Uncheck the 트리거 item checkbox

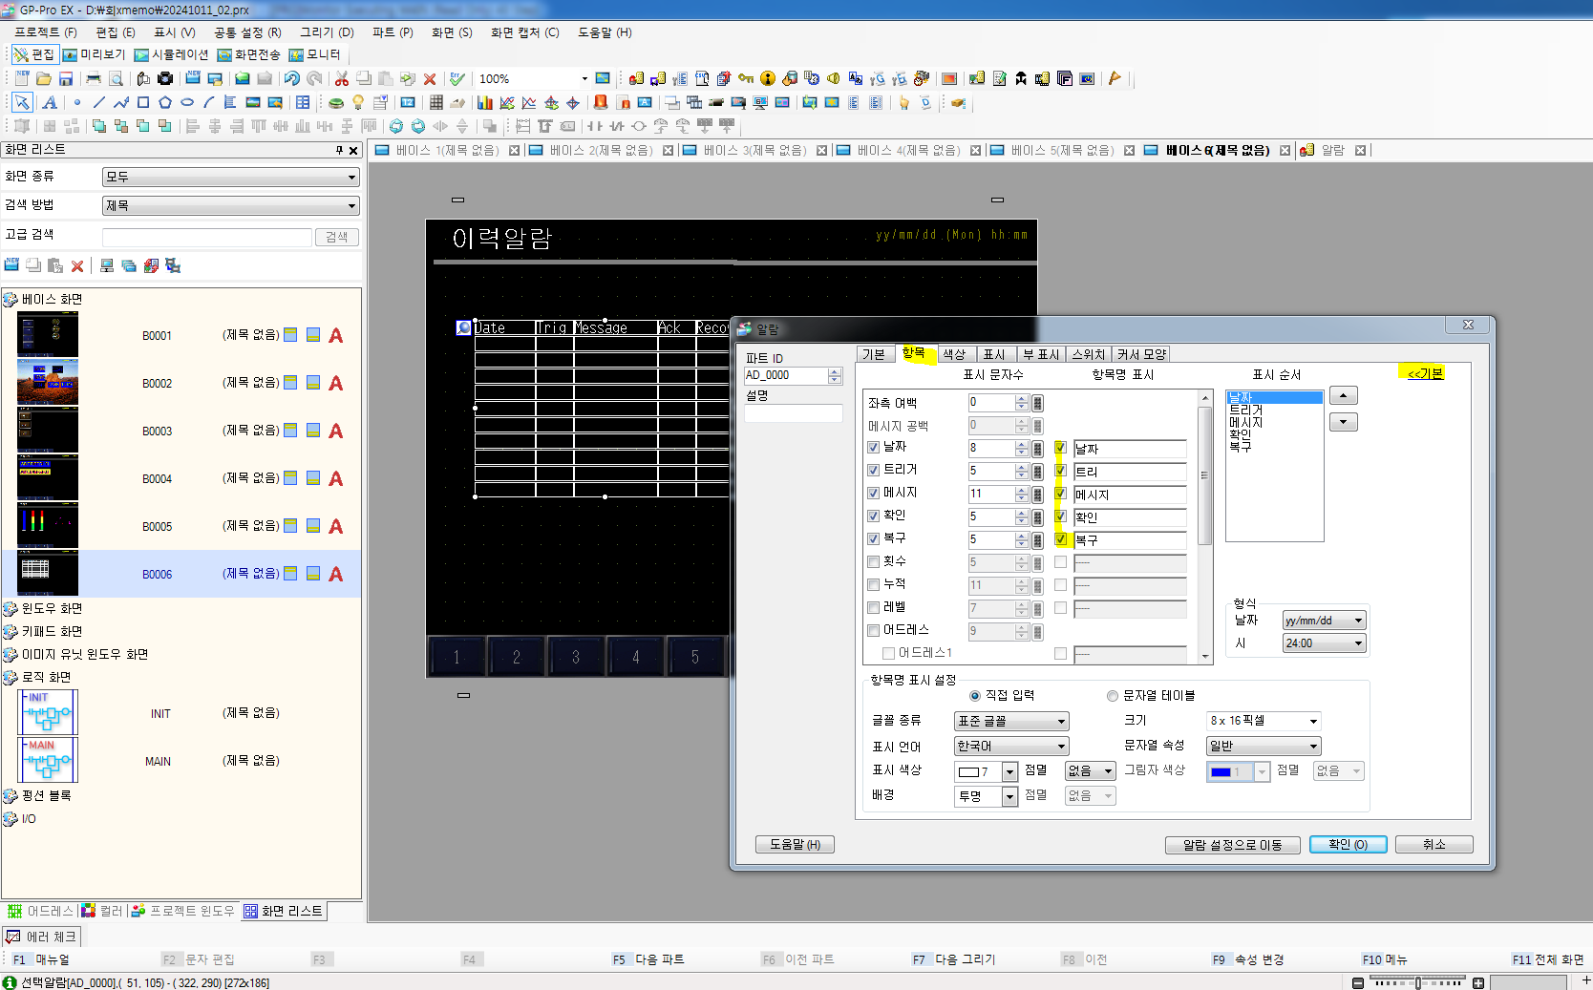point(873,470)
